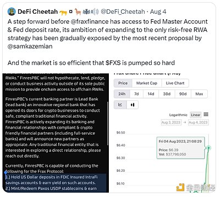Click the green price point marker on chart
The height and width of the screenshot is (197, 221).
click(x=208, y=148)
